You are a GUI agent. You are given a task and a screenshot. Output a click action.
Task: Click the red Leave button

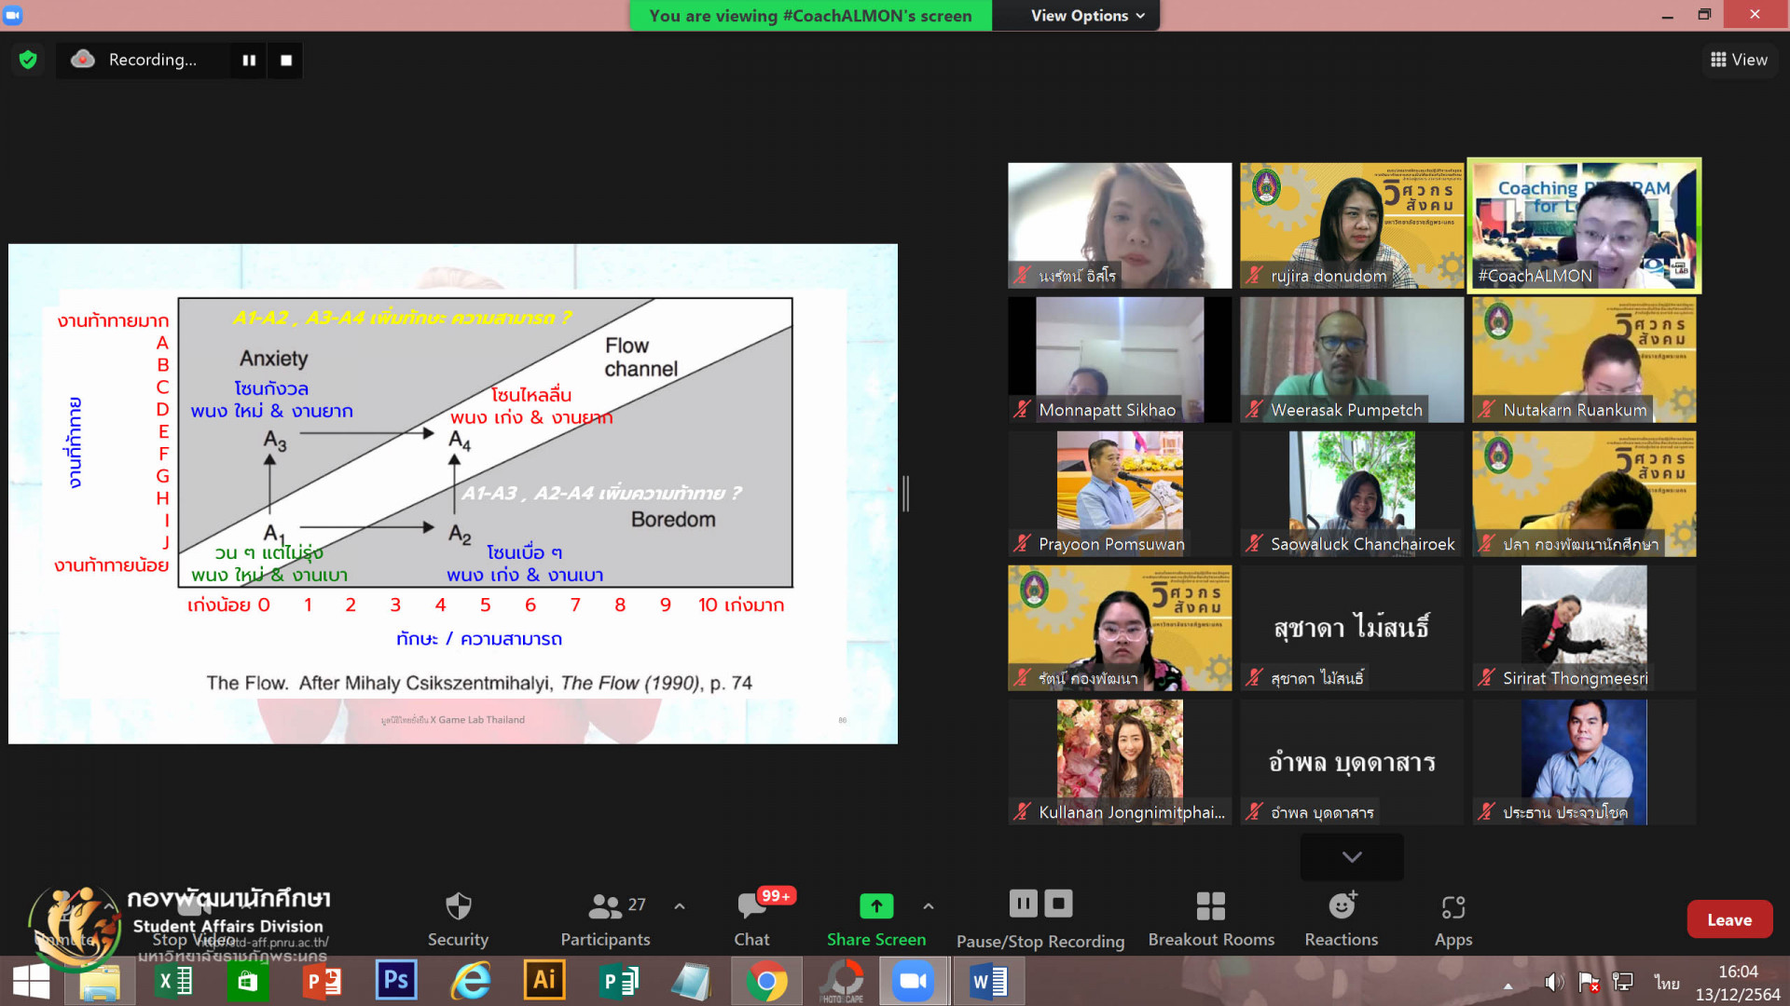click(1728, 919)
